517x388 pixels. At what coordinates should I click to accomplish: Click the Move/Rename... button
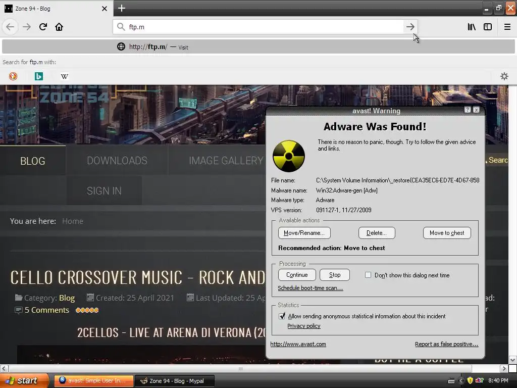(304, 233)
